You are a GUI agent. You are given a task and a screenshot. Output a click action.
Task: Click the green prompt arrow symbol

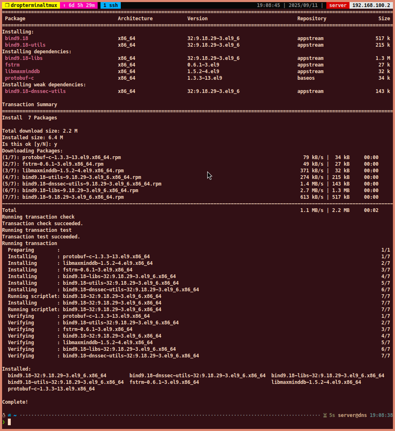coord(4,422)
